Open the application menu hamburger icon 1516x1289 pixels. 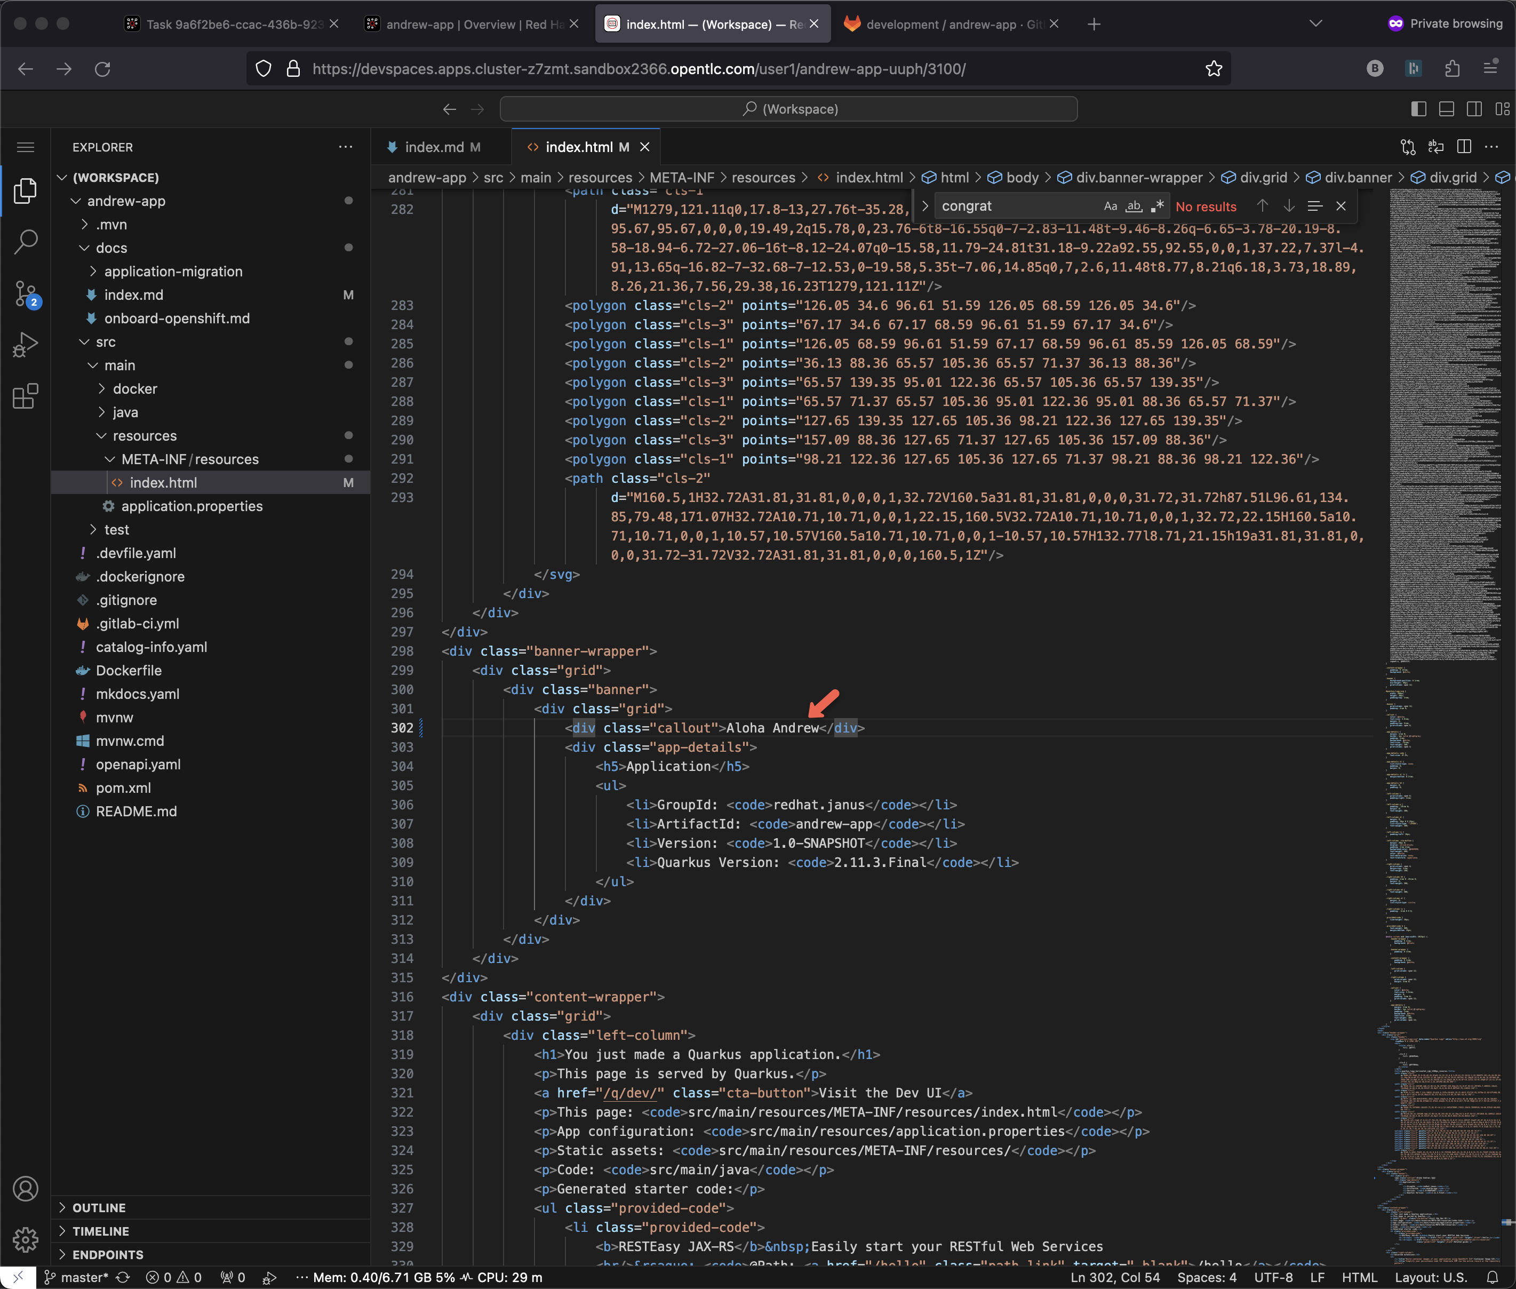point(26,147)
